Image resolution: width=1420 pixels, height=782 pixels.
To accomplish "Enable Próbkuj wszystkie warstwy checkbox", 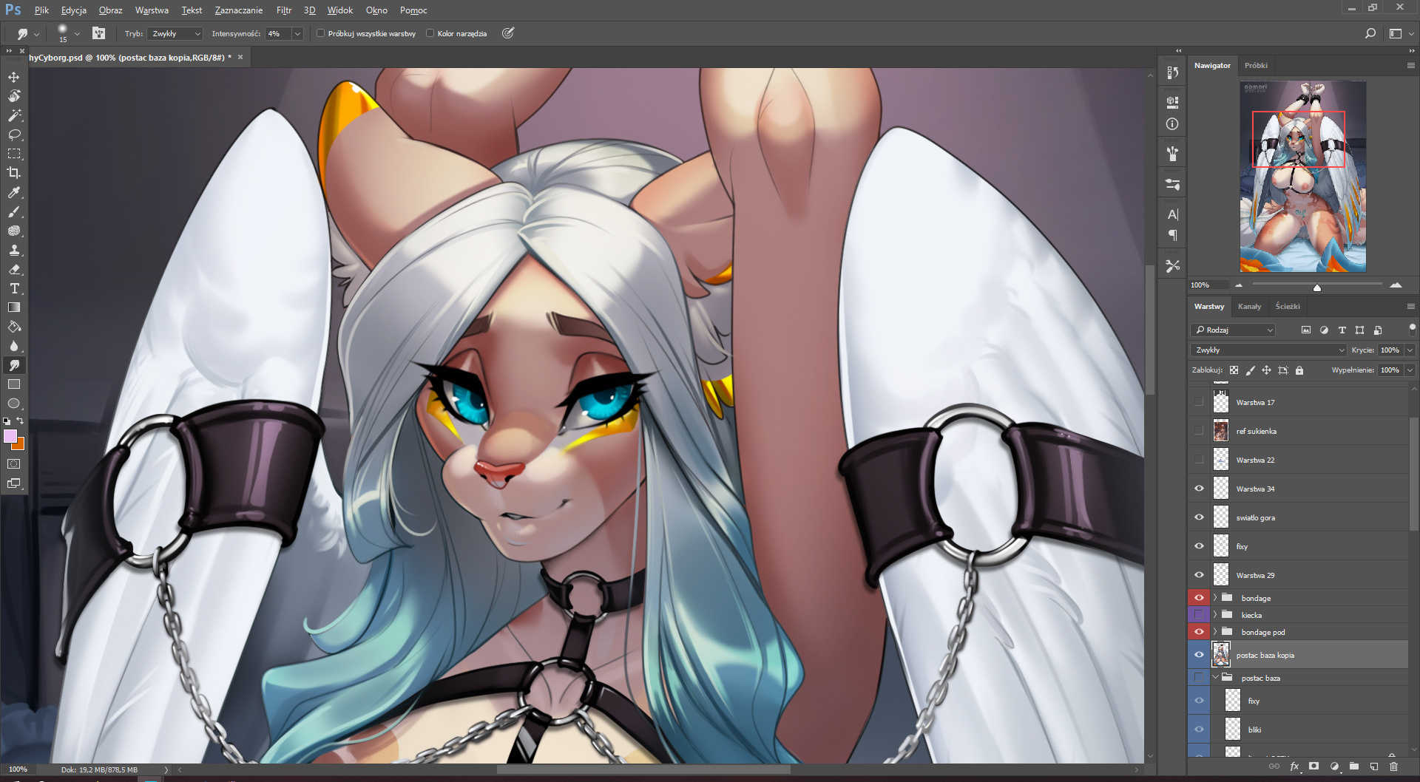I will click(321, 33).
